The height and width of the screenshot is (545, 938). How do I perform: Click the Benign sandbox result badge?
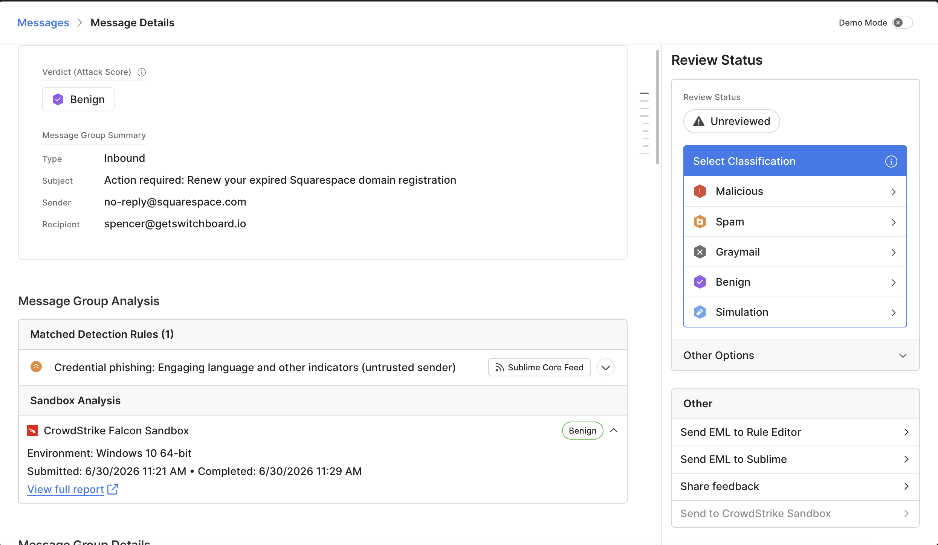(x=582, y=431)
